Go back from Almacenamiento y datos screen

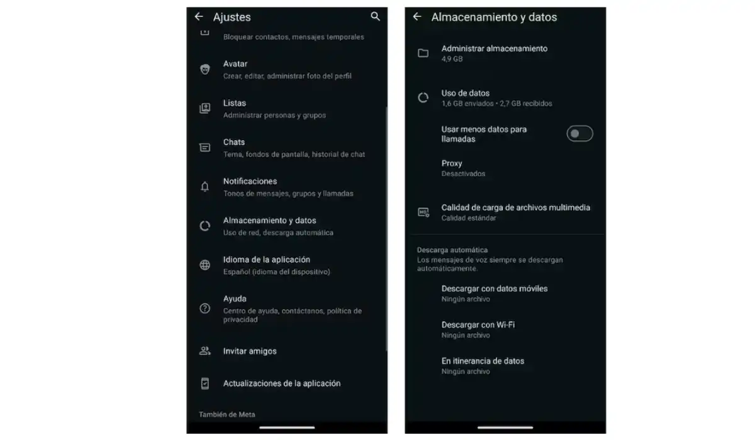tap(417, 17)
